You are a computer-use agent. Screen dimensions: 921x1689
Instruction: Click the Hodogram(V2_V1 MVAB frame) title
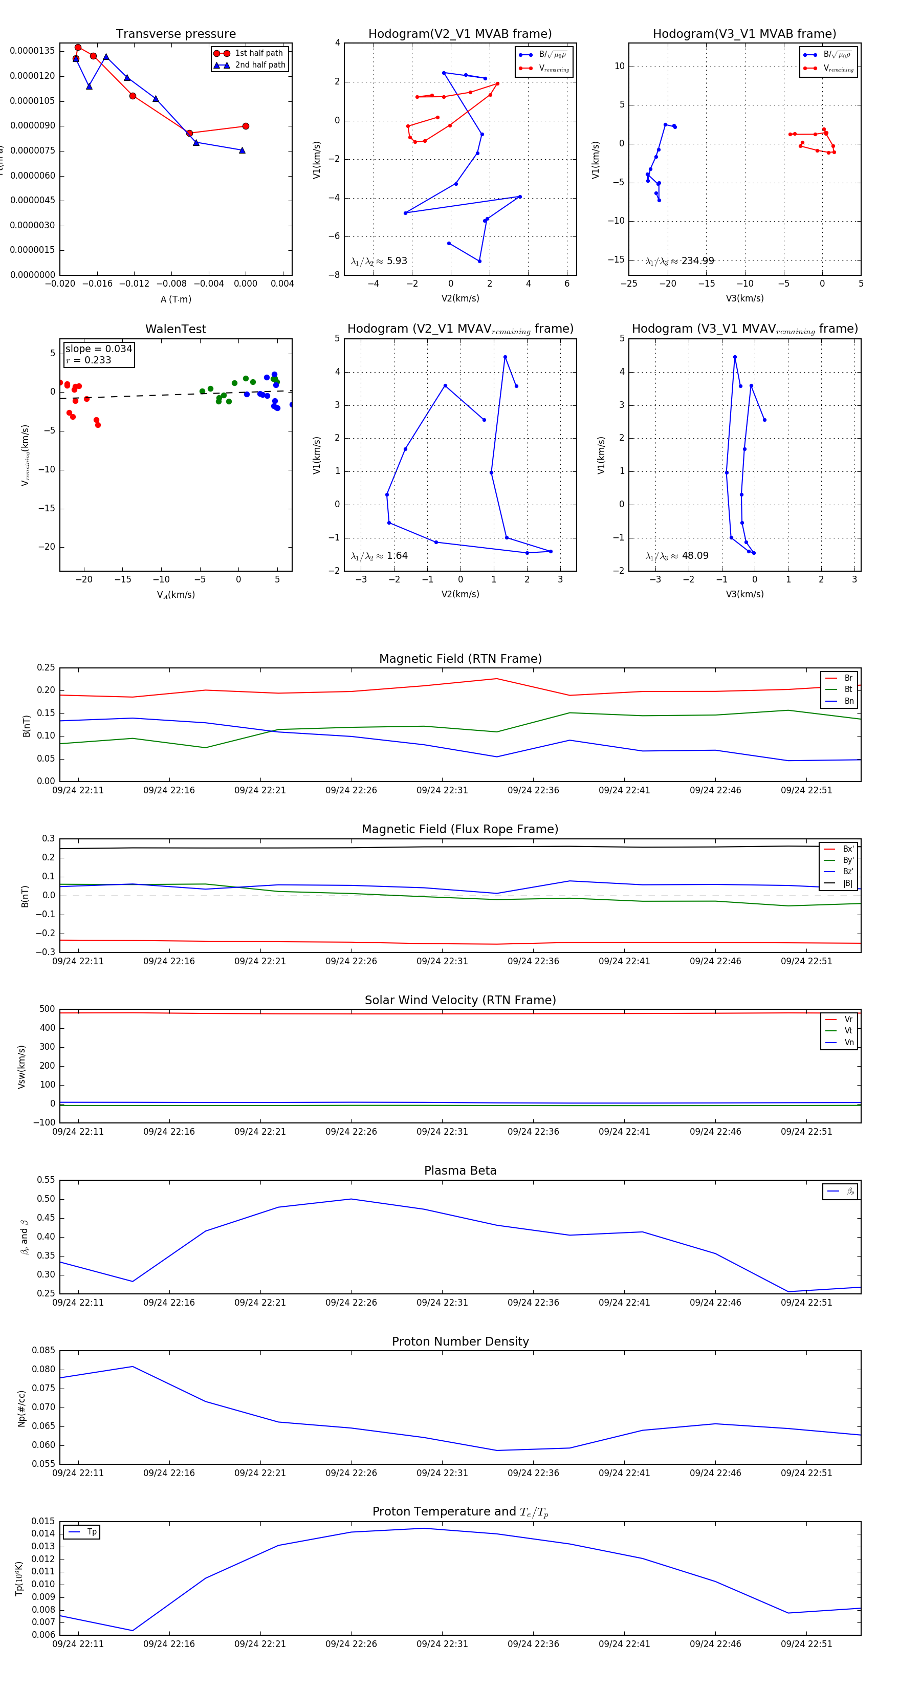[460, 34]
